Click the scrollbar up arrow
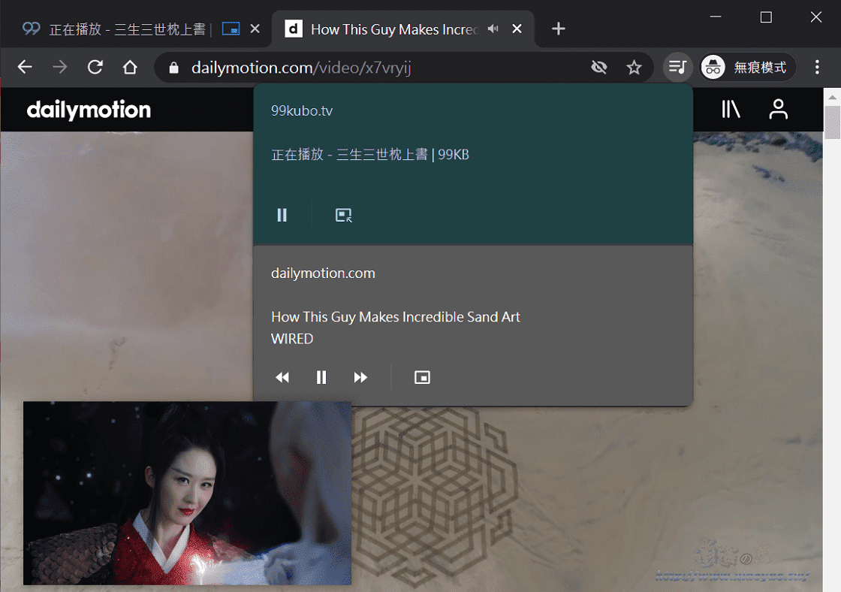The height and width of the screenshot is (592, 841). tap(832, 97)
